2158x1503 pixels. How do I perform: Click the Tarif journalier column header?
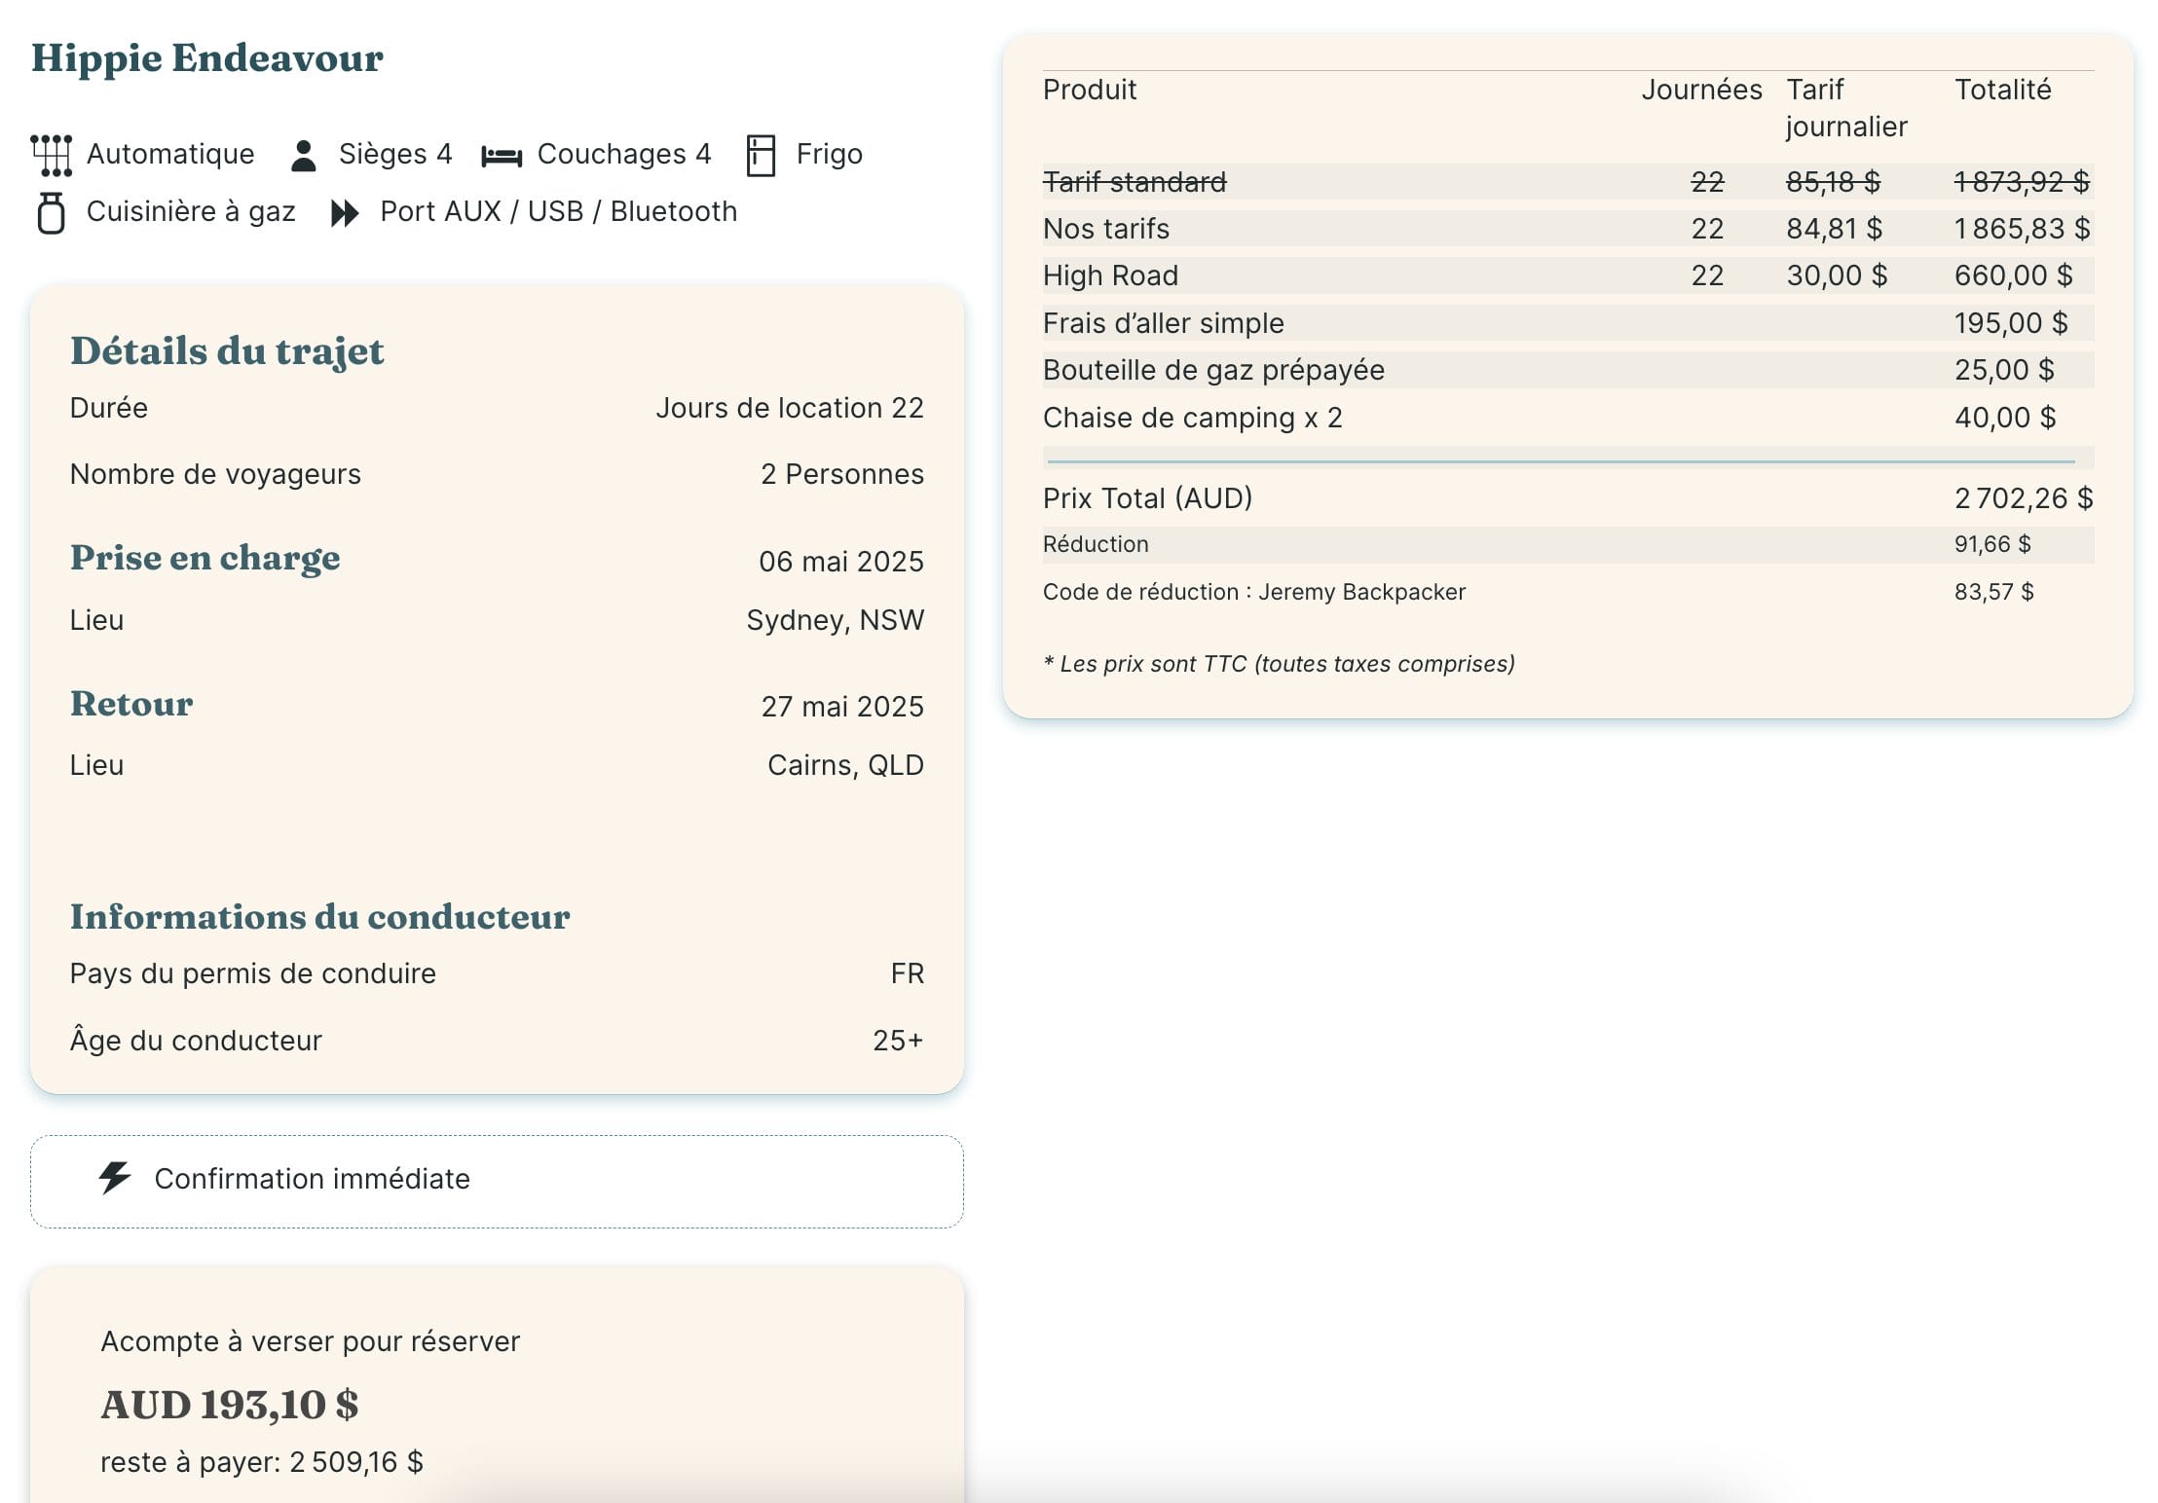pos(1846,108)
